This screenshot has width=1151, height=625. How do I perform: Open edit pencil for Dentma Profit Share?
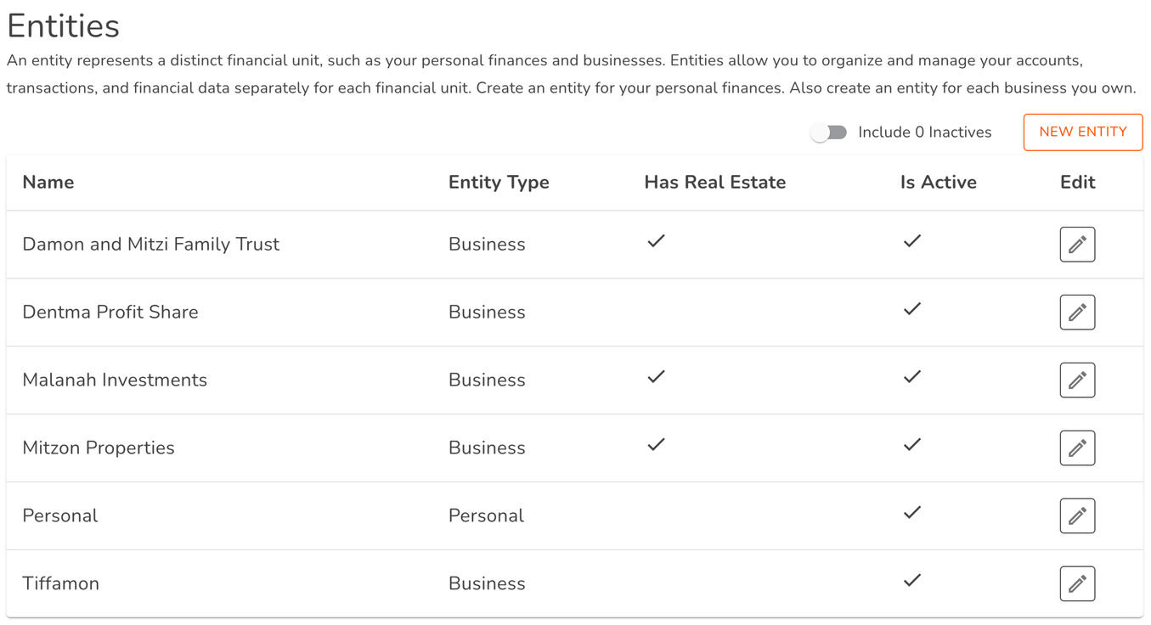tap(1077, 312)
